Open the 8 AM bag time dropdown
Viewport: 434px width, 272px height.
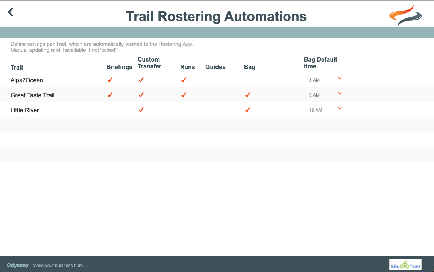click(326, 79)
